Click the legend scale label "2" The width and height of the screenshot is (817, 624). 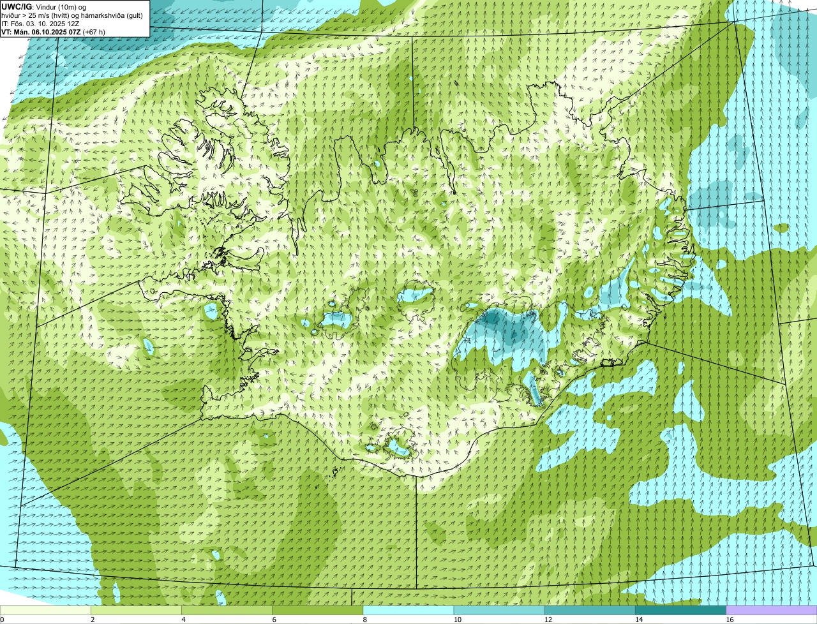[x=93, y=620]
